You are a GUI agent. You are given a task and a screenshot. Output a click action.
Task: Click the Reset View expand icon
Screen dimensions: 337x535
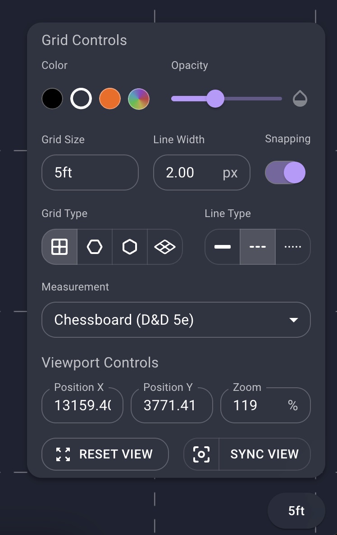63,454
